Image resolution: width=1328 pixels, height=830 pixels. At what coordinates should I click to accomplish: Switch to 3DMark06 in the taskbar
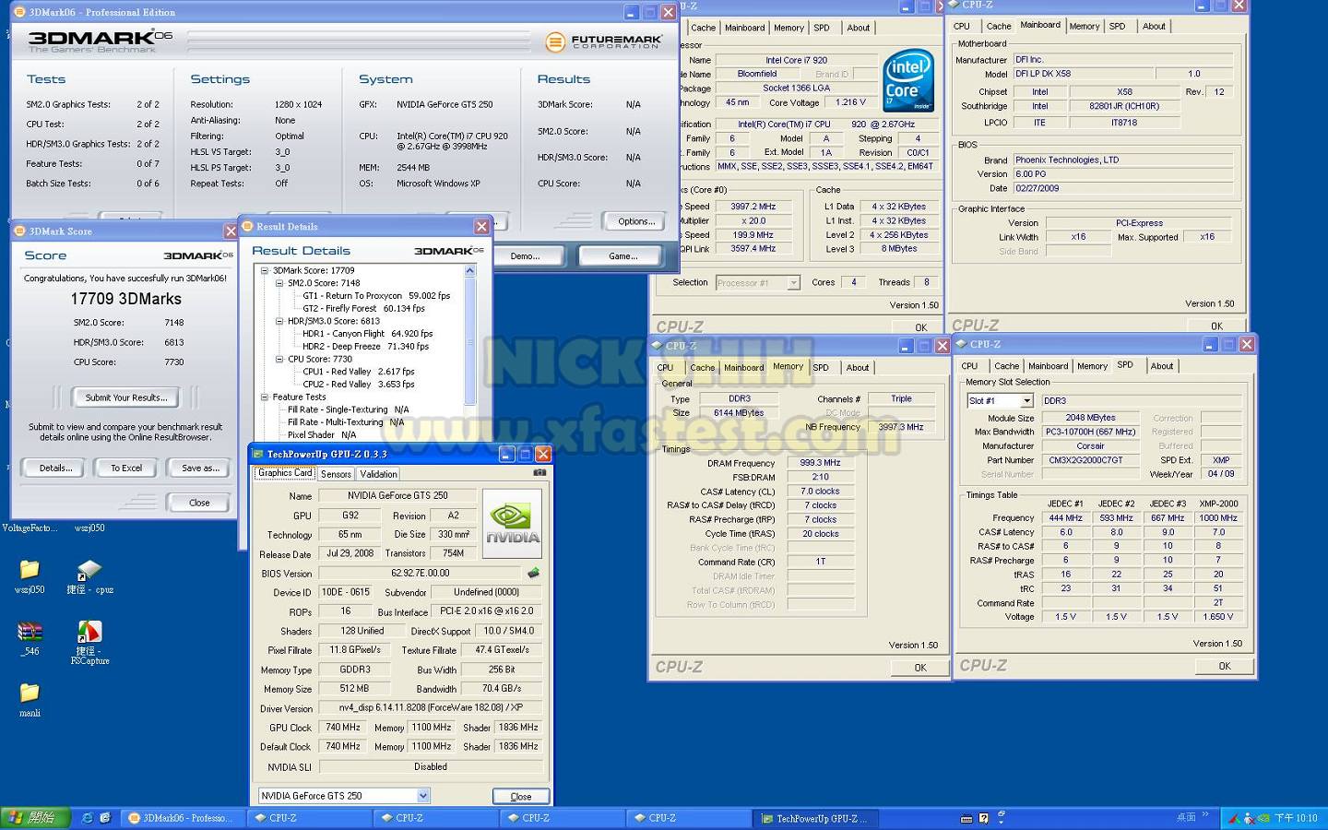point(184,818)
